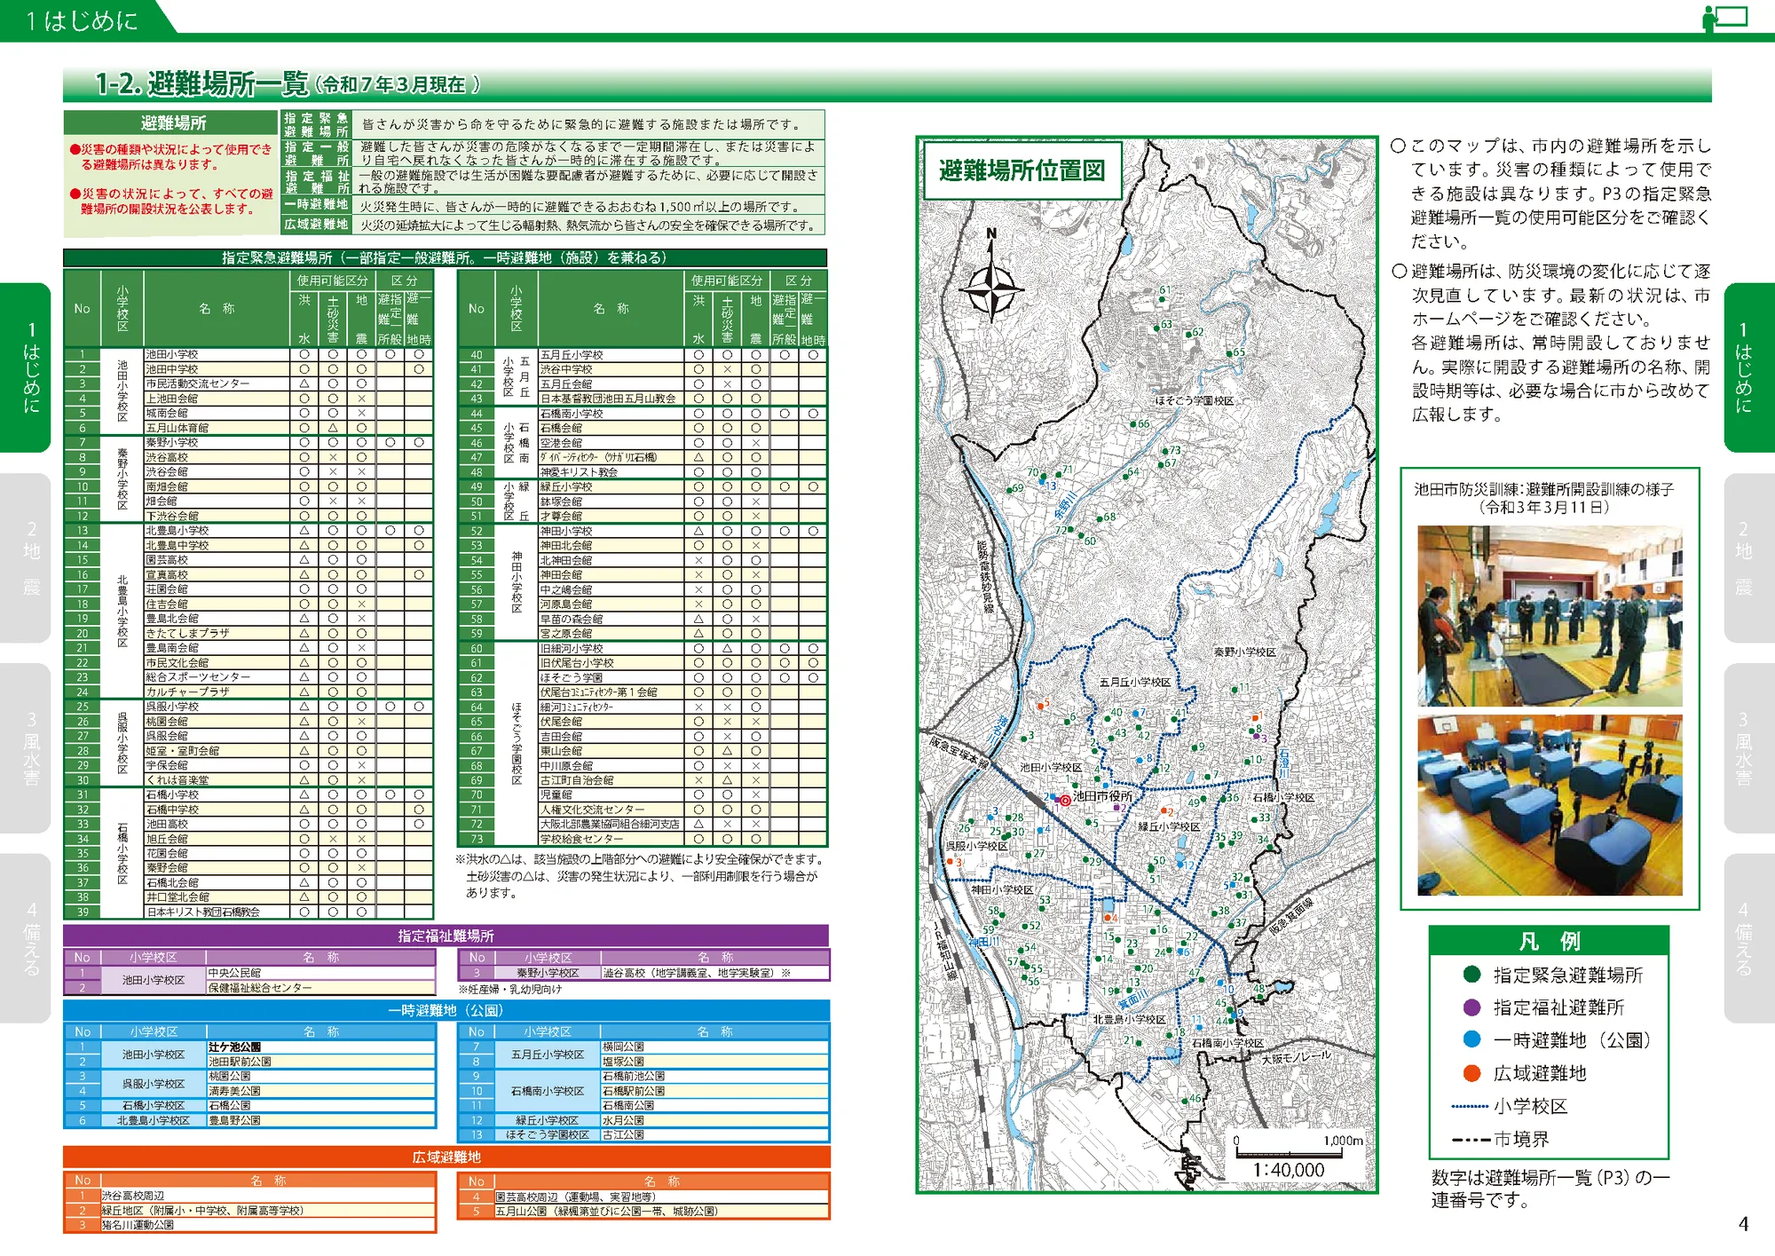Select the 渋谷中学校 row name

(566, 369)
